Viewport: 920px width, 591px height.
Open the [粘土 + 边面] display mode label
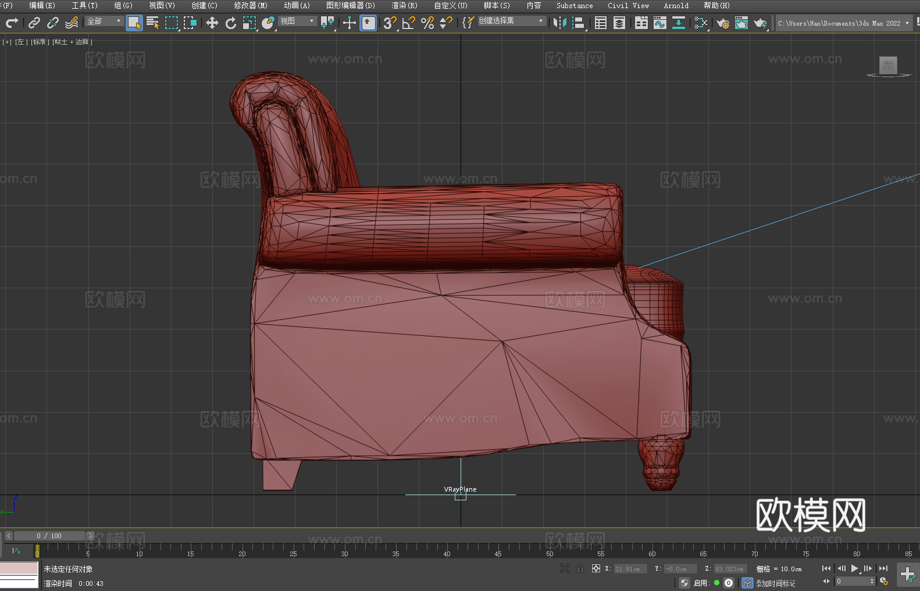pos(73,42)
